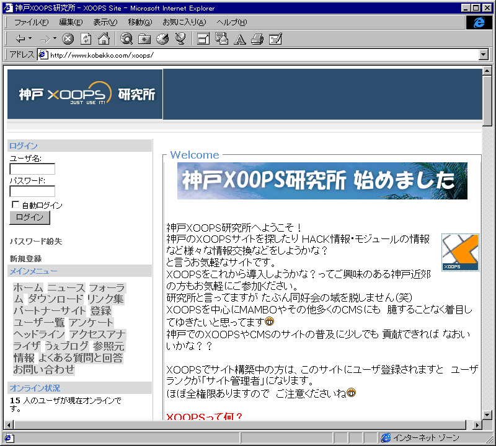Click the Forward arrow toolbar button
The height and width of the screenshot is (446, 496).
(45, 39)
